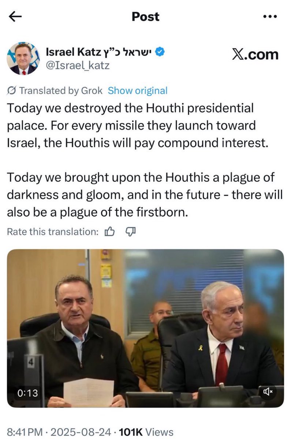Tap the X.com watermark logo
Screen dimensions: 291x439
255,55
